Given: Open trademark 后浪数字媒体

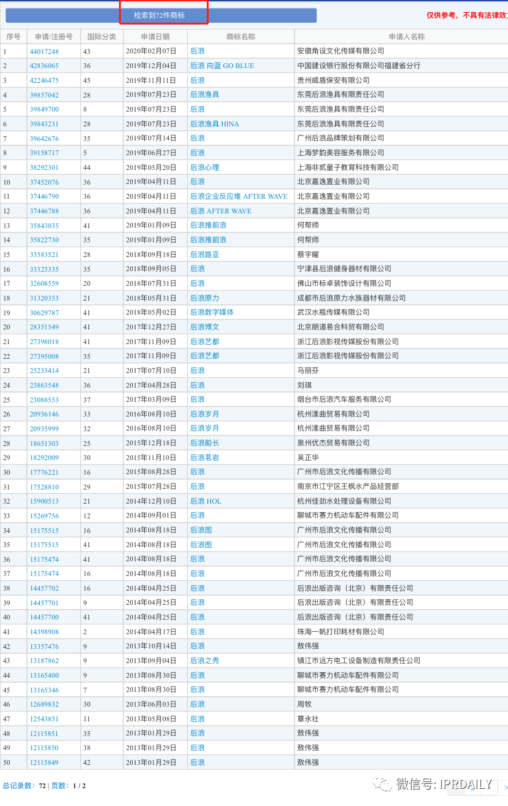Looking at the screenshot, I should click(x=212, y=313).
